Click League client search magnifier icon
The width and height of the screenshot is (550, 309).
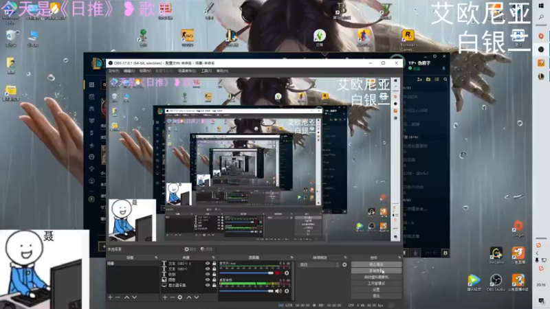point(445,80)
